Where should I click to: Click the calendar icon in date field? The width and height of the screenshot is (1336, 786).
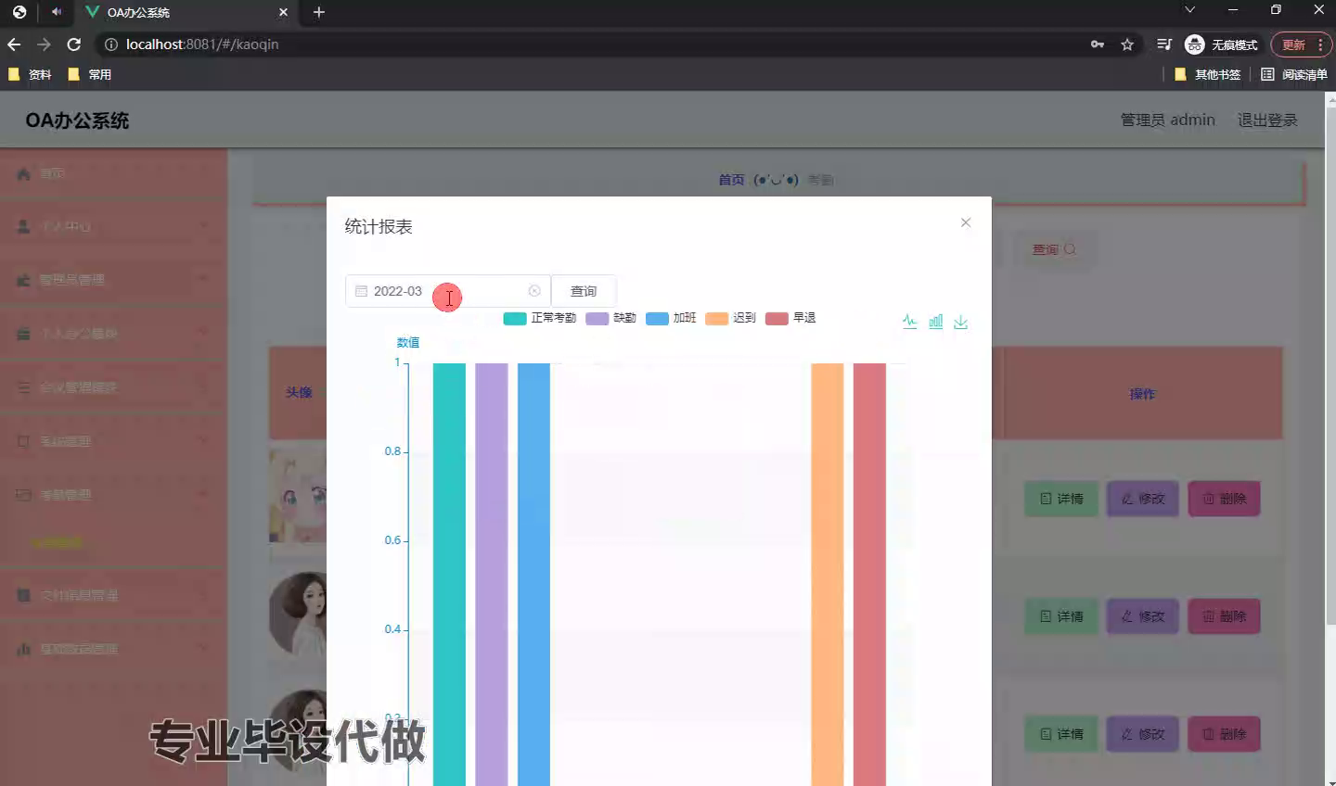(x=362, y=291)
